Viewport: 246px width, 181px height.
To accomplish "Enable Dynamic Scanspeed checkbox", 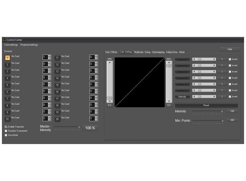I will (6, 131).
